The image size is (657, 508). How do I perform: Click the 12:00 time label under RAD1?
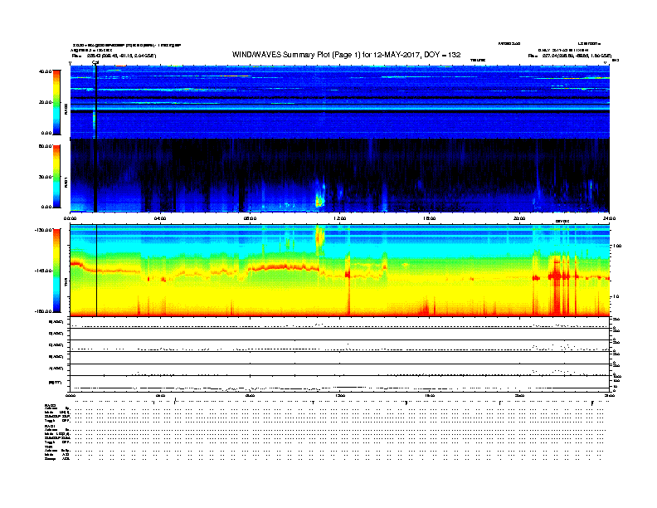pos(339,218)
